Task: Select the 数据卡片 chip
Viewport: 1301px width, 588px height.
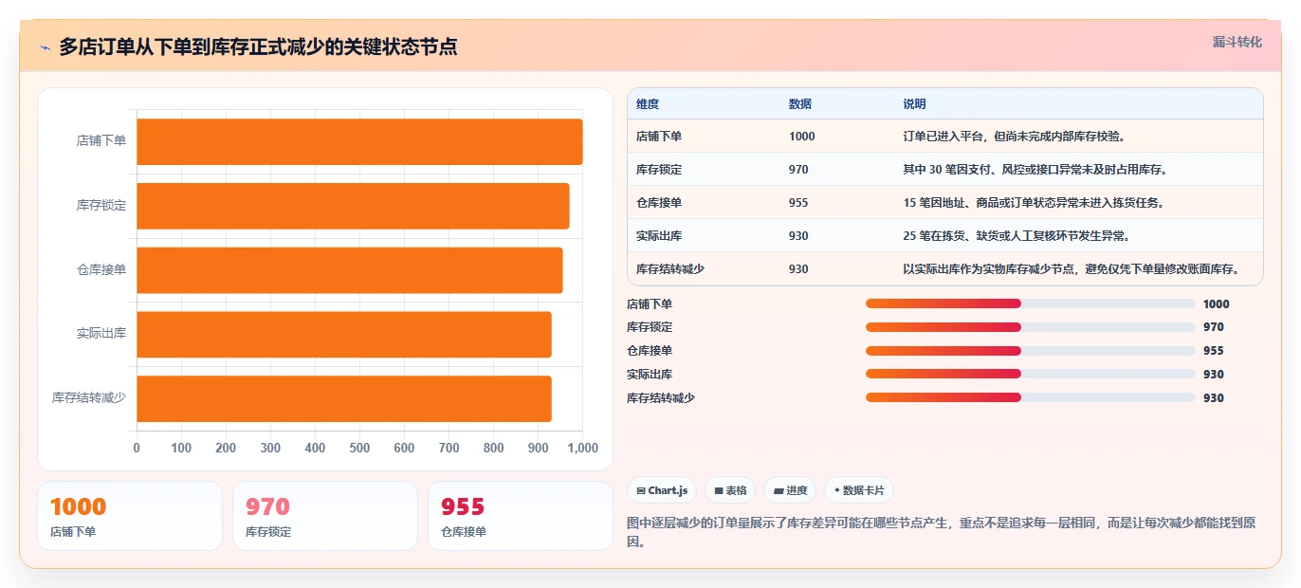Action: [x=859, y=490]
